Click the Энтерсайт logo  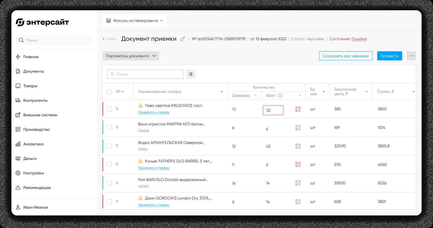click(42, 22)
